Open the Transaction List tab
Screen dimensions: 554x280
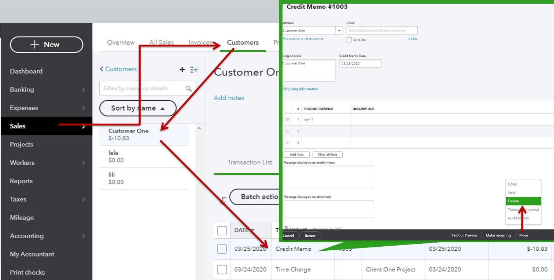tap(250, 162)
